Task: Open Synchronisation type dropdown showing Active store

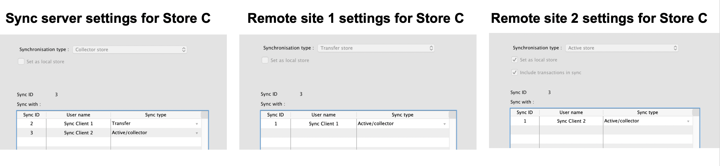Action: tap(622, 48)
